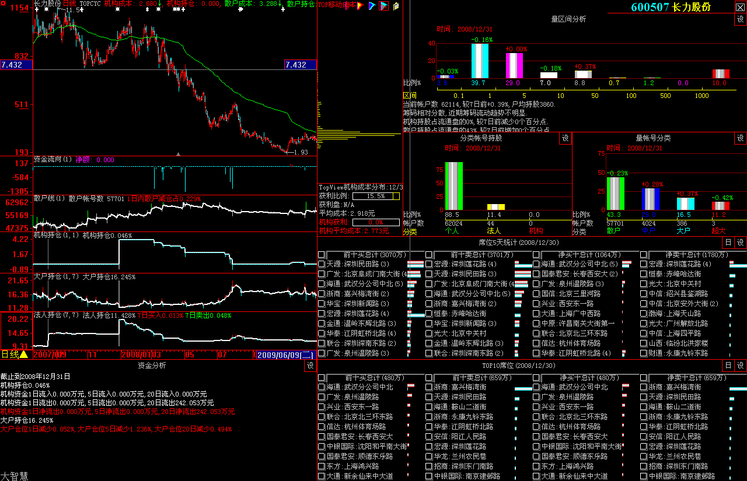Open 设 settings for 量区间分析 panel
Screen dimensions: 747x481
pyautogui.click(x=740, y=19)
